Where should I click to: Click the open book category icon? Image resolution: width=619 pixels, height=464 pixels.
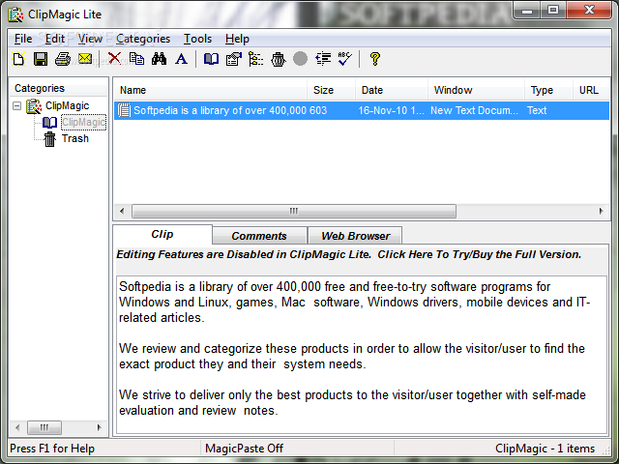tap(211, 59)
